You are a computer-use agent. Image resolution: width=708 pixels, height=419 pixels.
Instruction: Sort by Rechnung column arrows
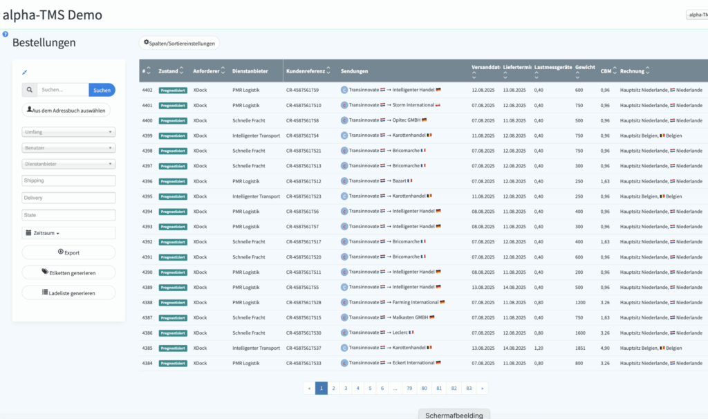click(x=647, y=71)
